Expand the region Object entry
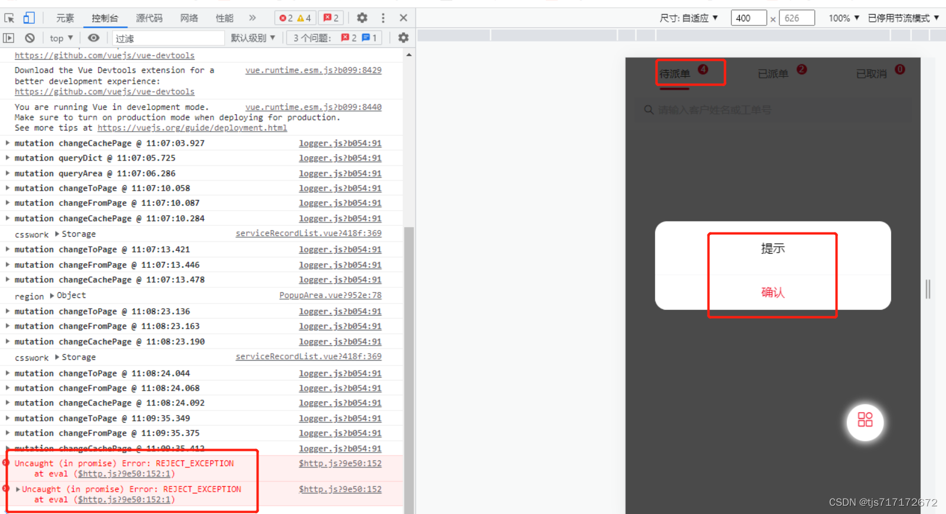The width and height of the screenshot is (946, 514). [52, 296]
